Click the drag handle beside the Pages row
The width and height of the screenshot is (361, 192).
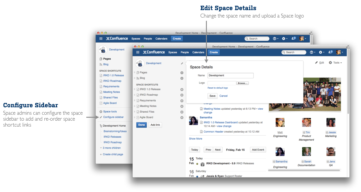135,73
